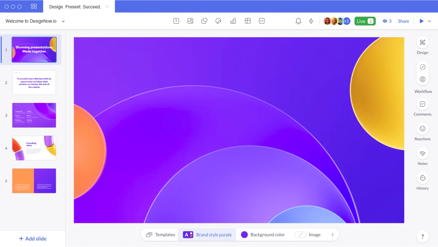
Task: Click the Templates icon in bottom bar
Action: (149, 235)
